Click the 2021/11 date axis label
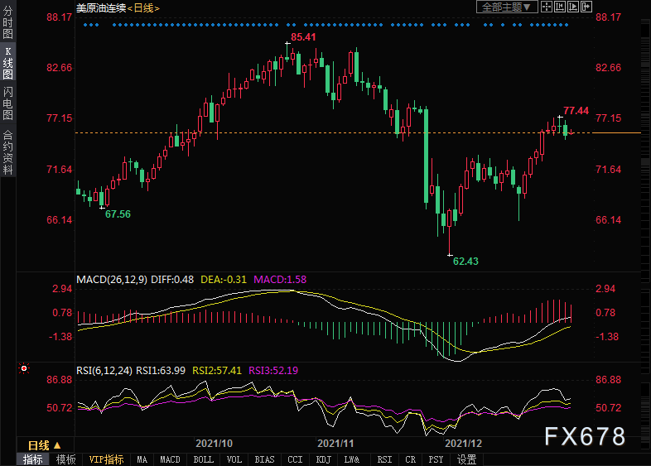 335,443
